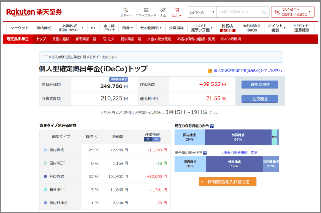The width and height of the screenshot is (321, 213).
Task: Click 国内REIT row in asset table
Action: [x=105, y=163]
